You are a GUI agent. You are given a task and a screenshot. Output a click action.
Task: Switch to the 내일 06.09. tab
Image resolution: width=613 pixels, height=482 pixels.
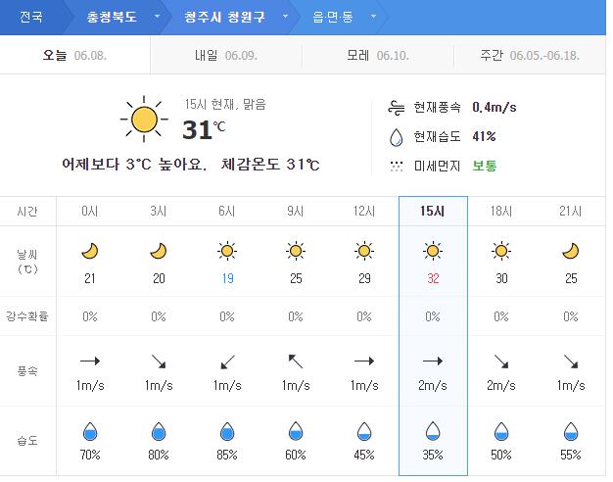coord(226,55)
